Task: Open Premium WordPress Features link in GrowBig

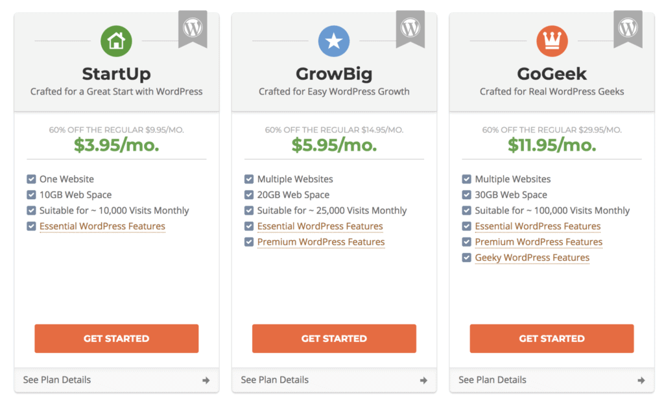Action: (321, 242)
